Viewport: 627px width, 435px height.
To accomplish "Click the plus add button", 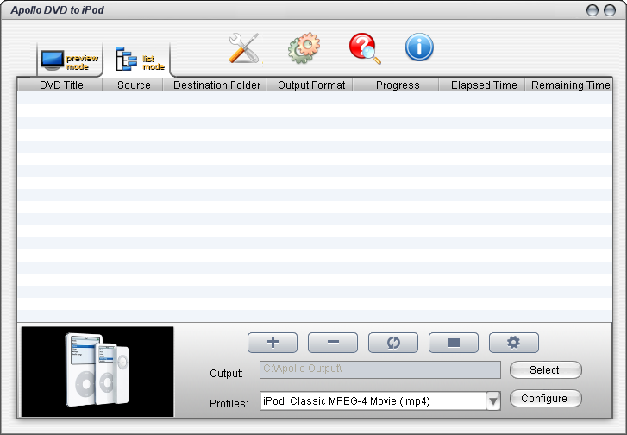I will point(273,343).
